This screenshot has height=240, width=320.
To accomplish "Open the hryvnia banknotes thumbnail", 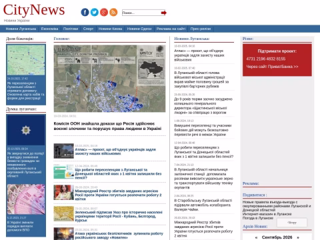I will point(26,199).
